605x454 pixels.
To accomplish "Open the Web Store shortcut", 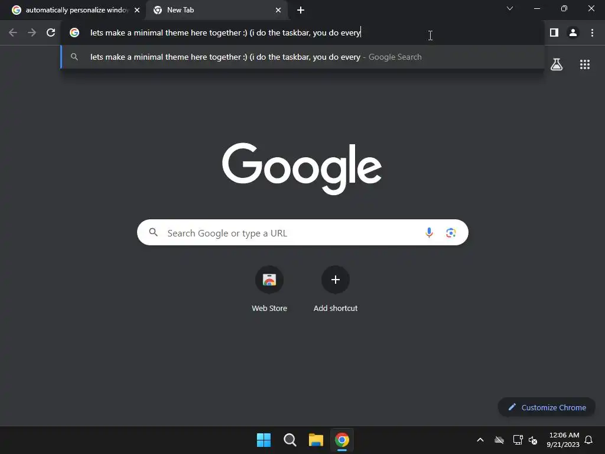I will pyautogui.click(x=269, y=288).
